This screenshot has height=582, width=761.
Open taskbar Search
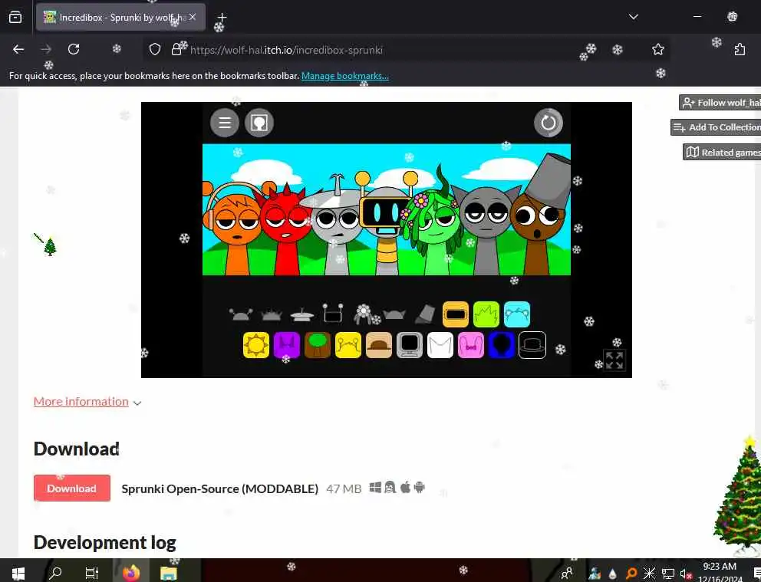56,574
